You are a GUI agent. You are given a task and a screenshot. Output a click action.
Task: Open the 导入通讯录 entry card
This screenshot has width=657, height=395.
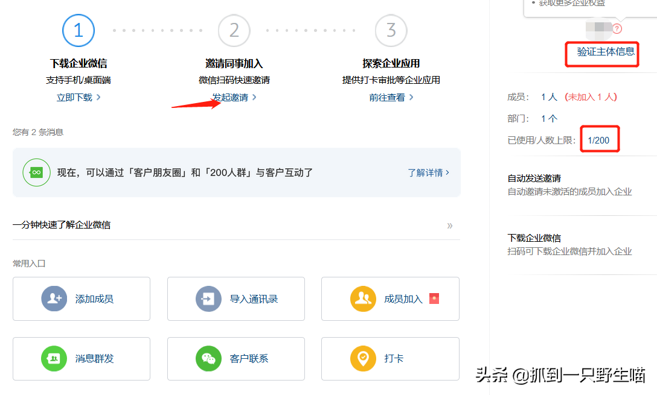pyautogui.click(x=236, y=299)
